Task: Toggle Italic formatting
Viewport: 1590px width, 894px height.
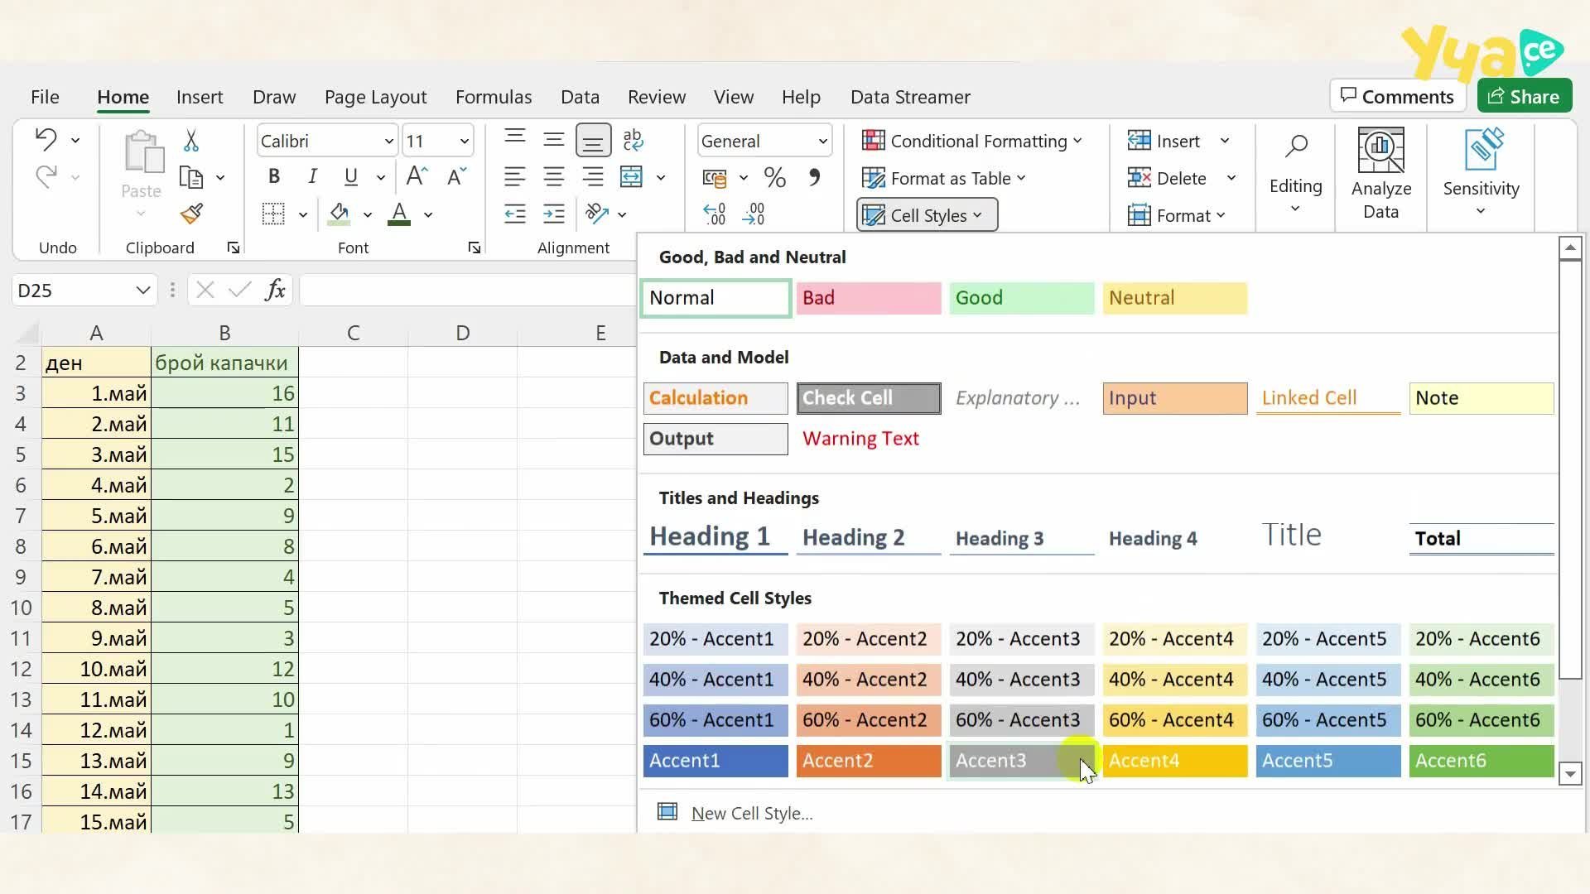Action: [312, 176]
